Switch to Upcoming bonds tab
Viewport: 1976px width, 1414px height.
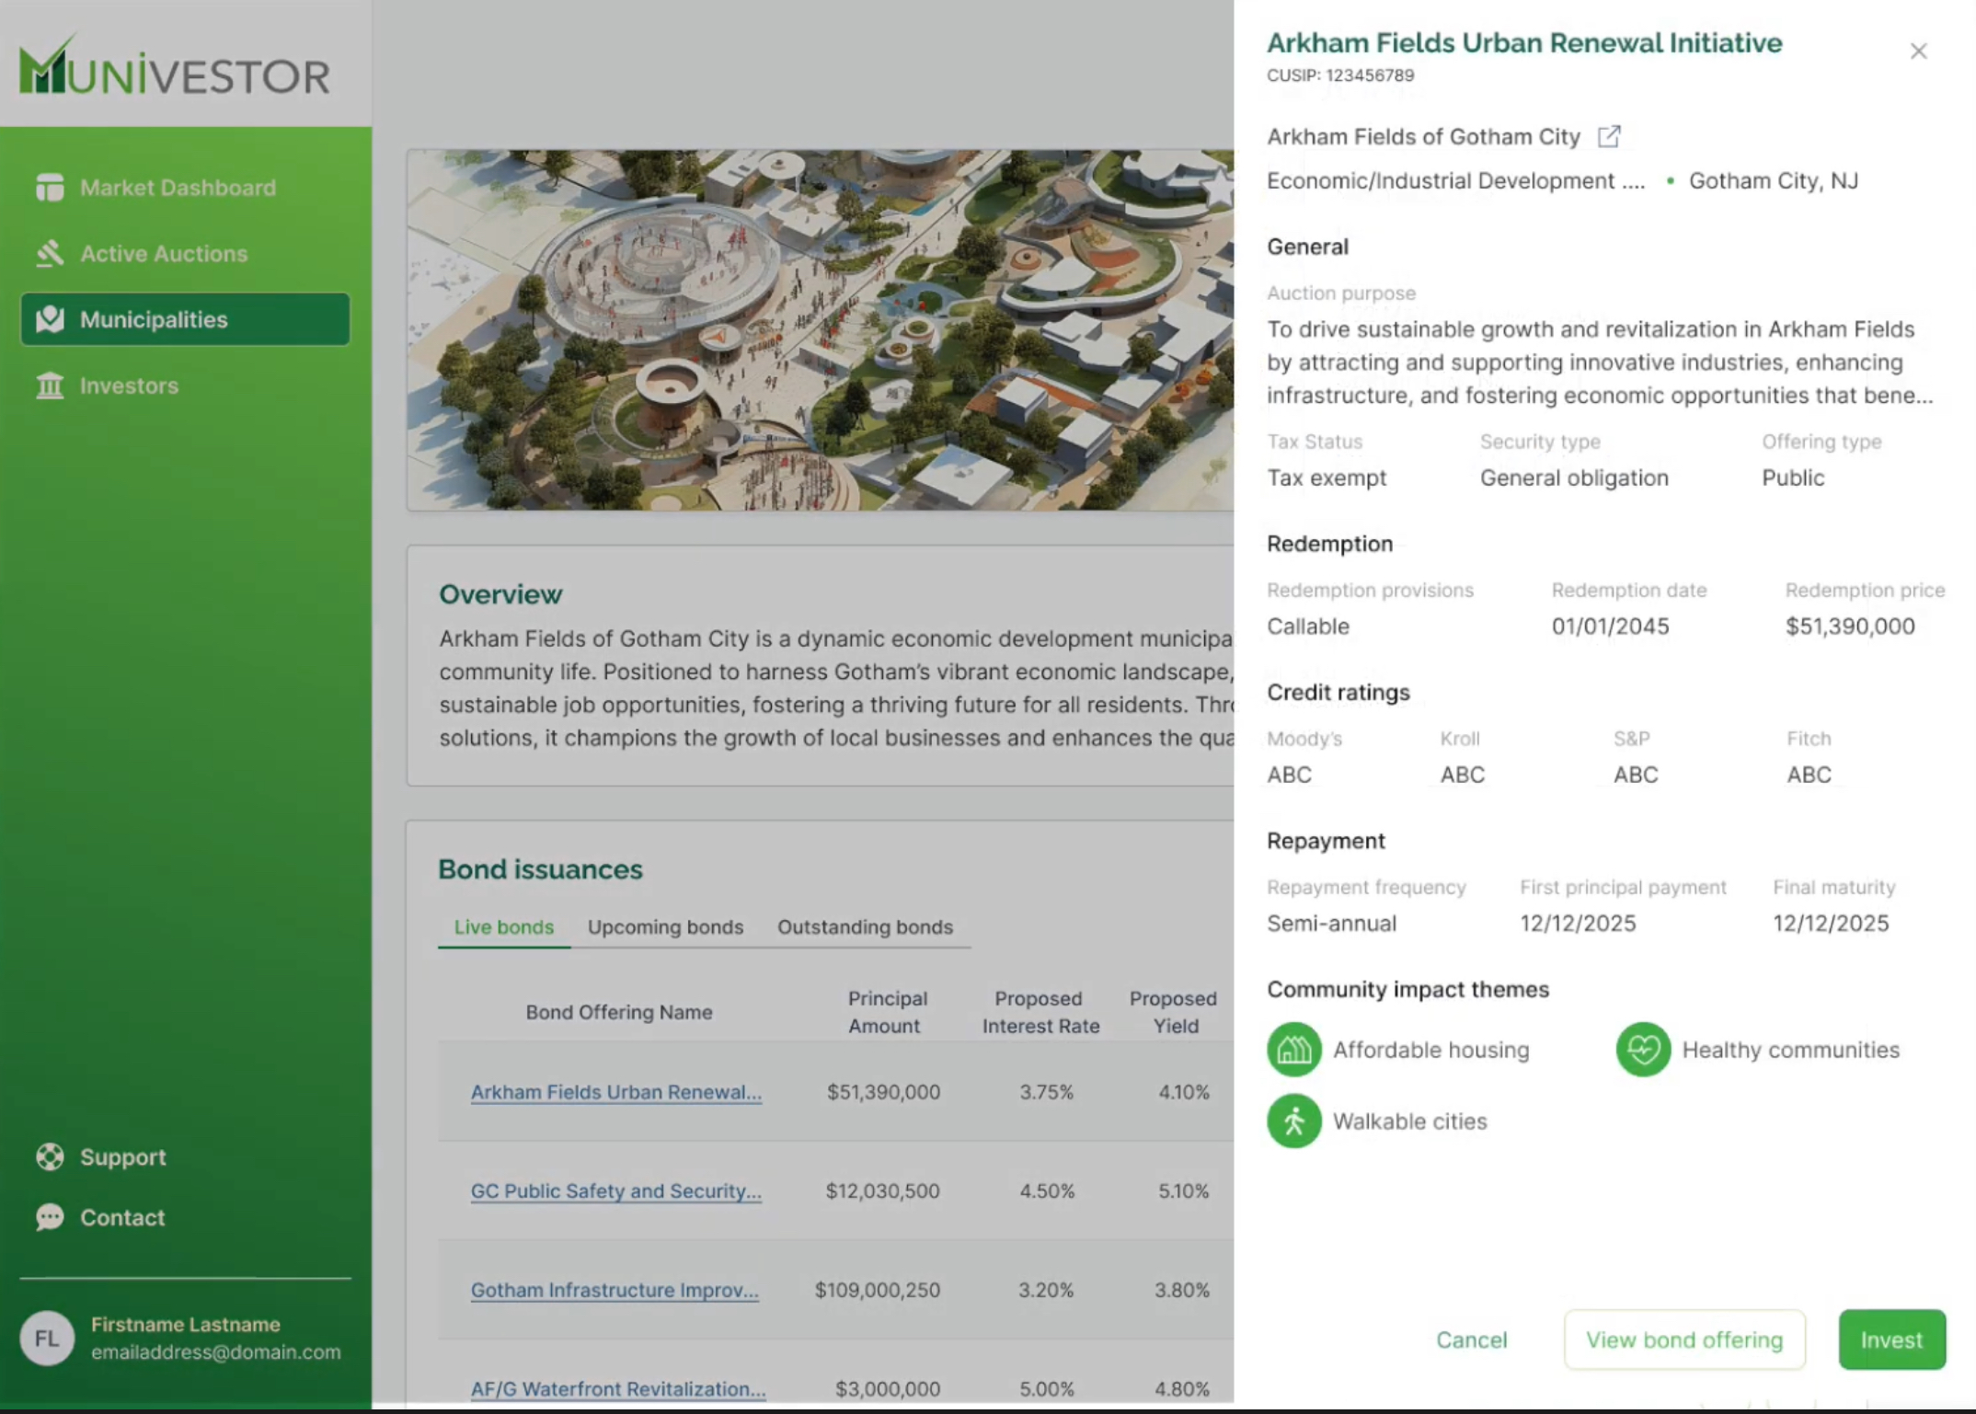pyautogui.click(x=665, y=927)
